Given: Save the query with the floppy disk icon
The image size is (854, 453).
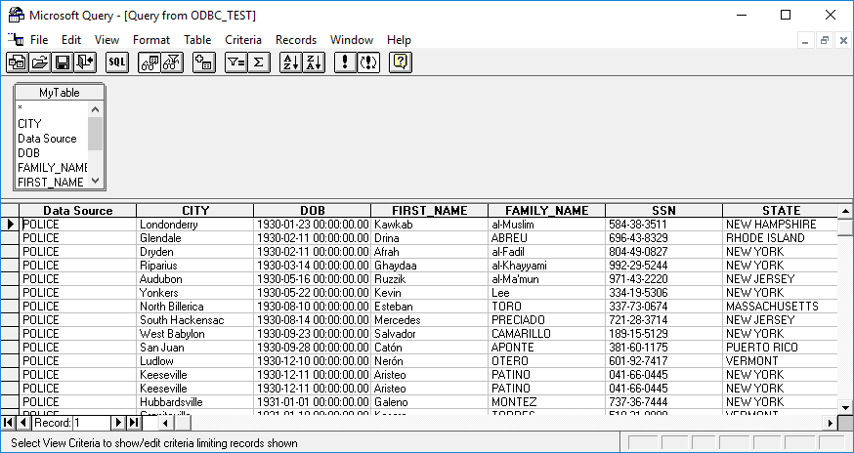Looking at the screenshot, I should (62, 62).
